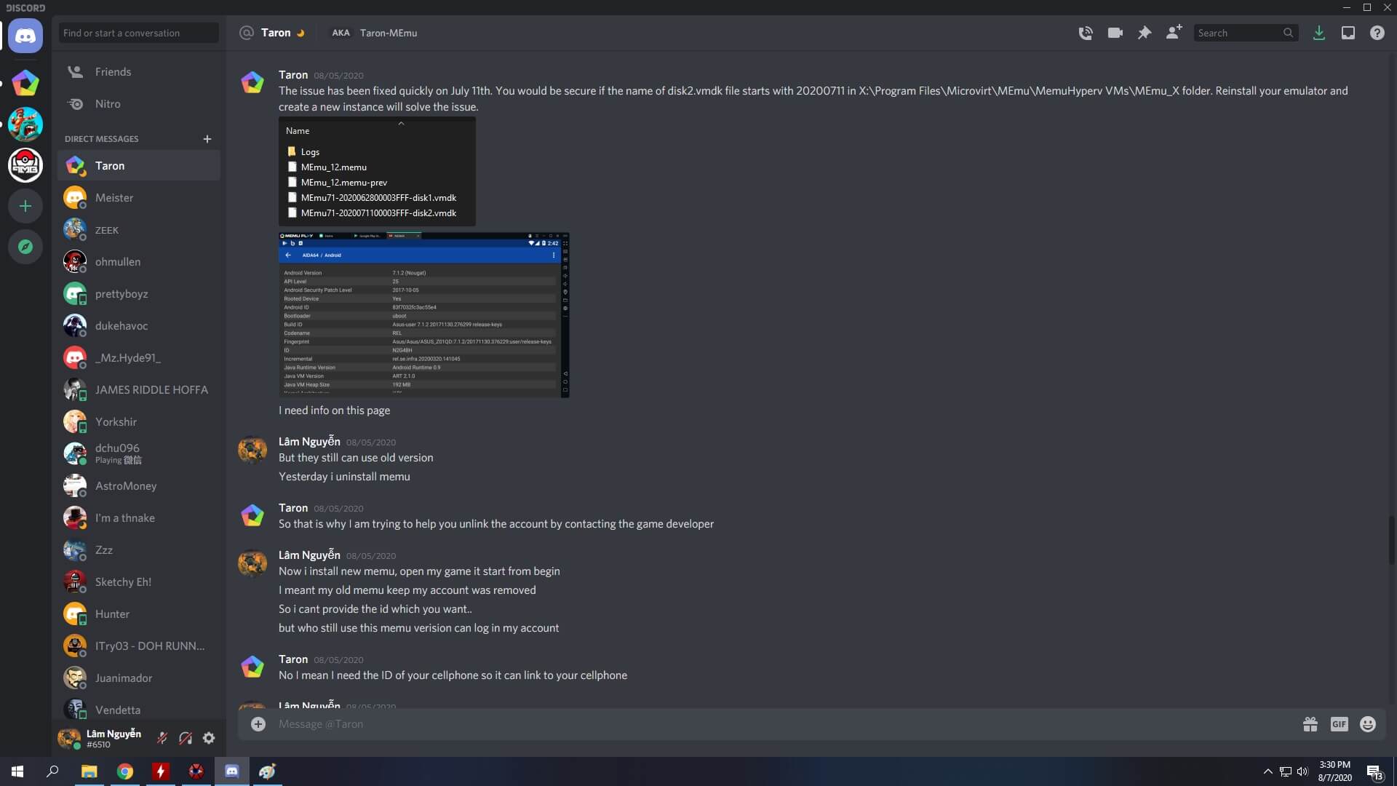Select Taron direct message
The height and width of the screenshot is (786, 1397).
click(x=139, y=166)
